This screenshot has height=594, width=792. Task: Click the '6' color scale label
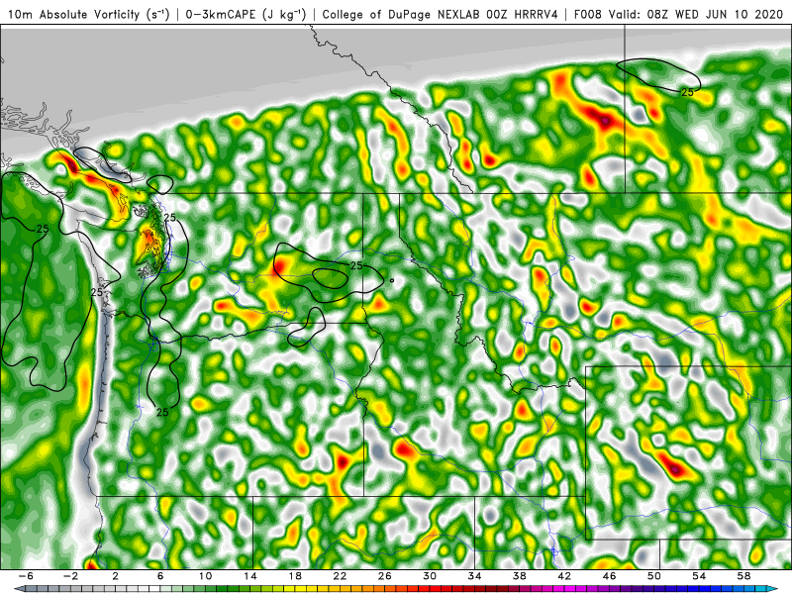160,576
